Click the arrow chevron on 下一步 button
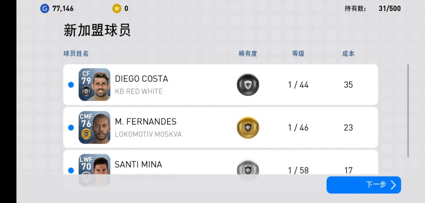The width and height of the screenshot is (425, 203). [x=393, y=185]
